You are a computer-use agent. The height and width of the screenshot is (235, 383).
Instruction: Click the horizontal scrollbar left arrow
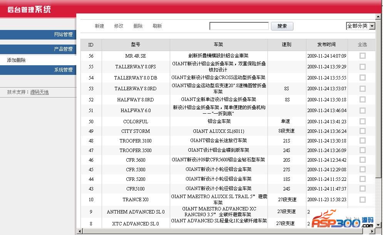pos(80,231)
